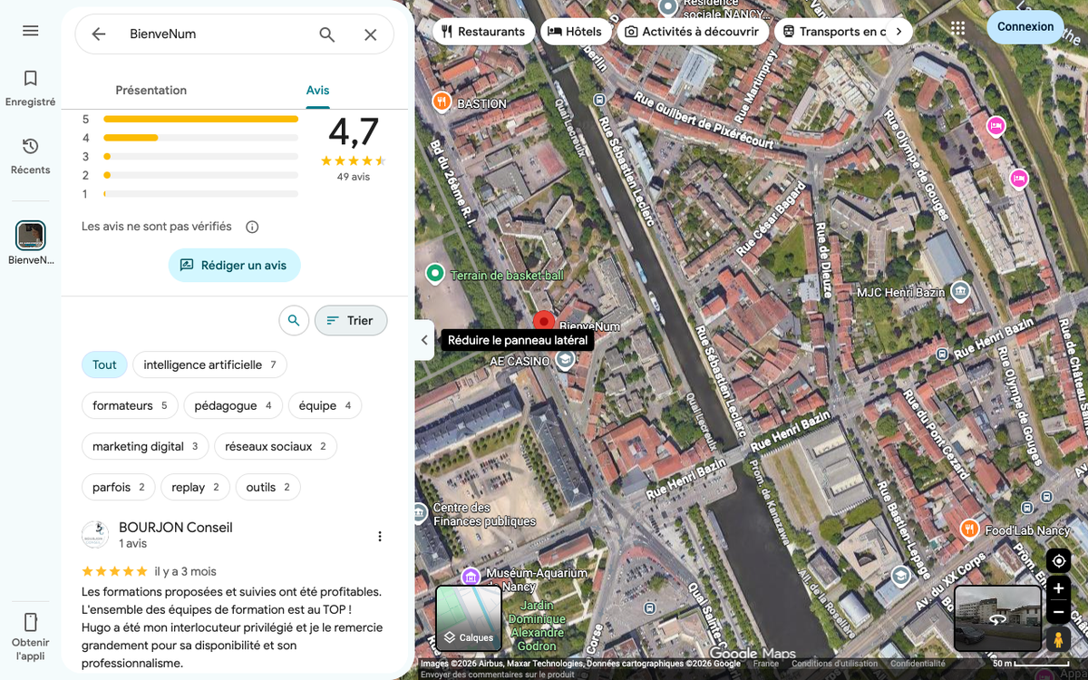The height and width of the screenshot is (680, 1088).
Task: Open the Confidentialité link
Action: coord(918,664)
